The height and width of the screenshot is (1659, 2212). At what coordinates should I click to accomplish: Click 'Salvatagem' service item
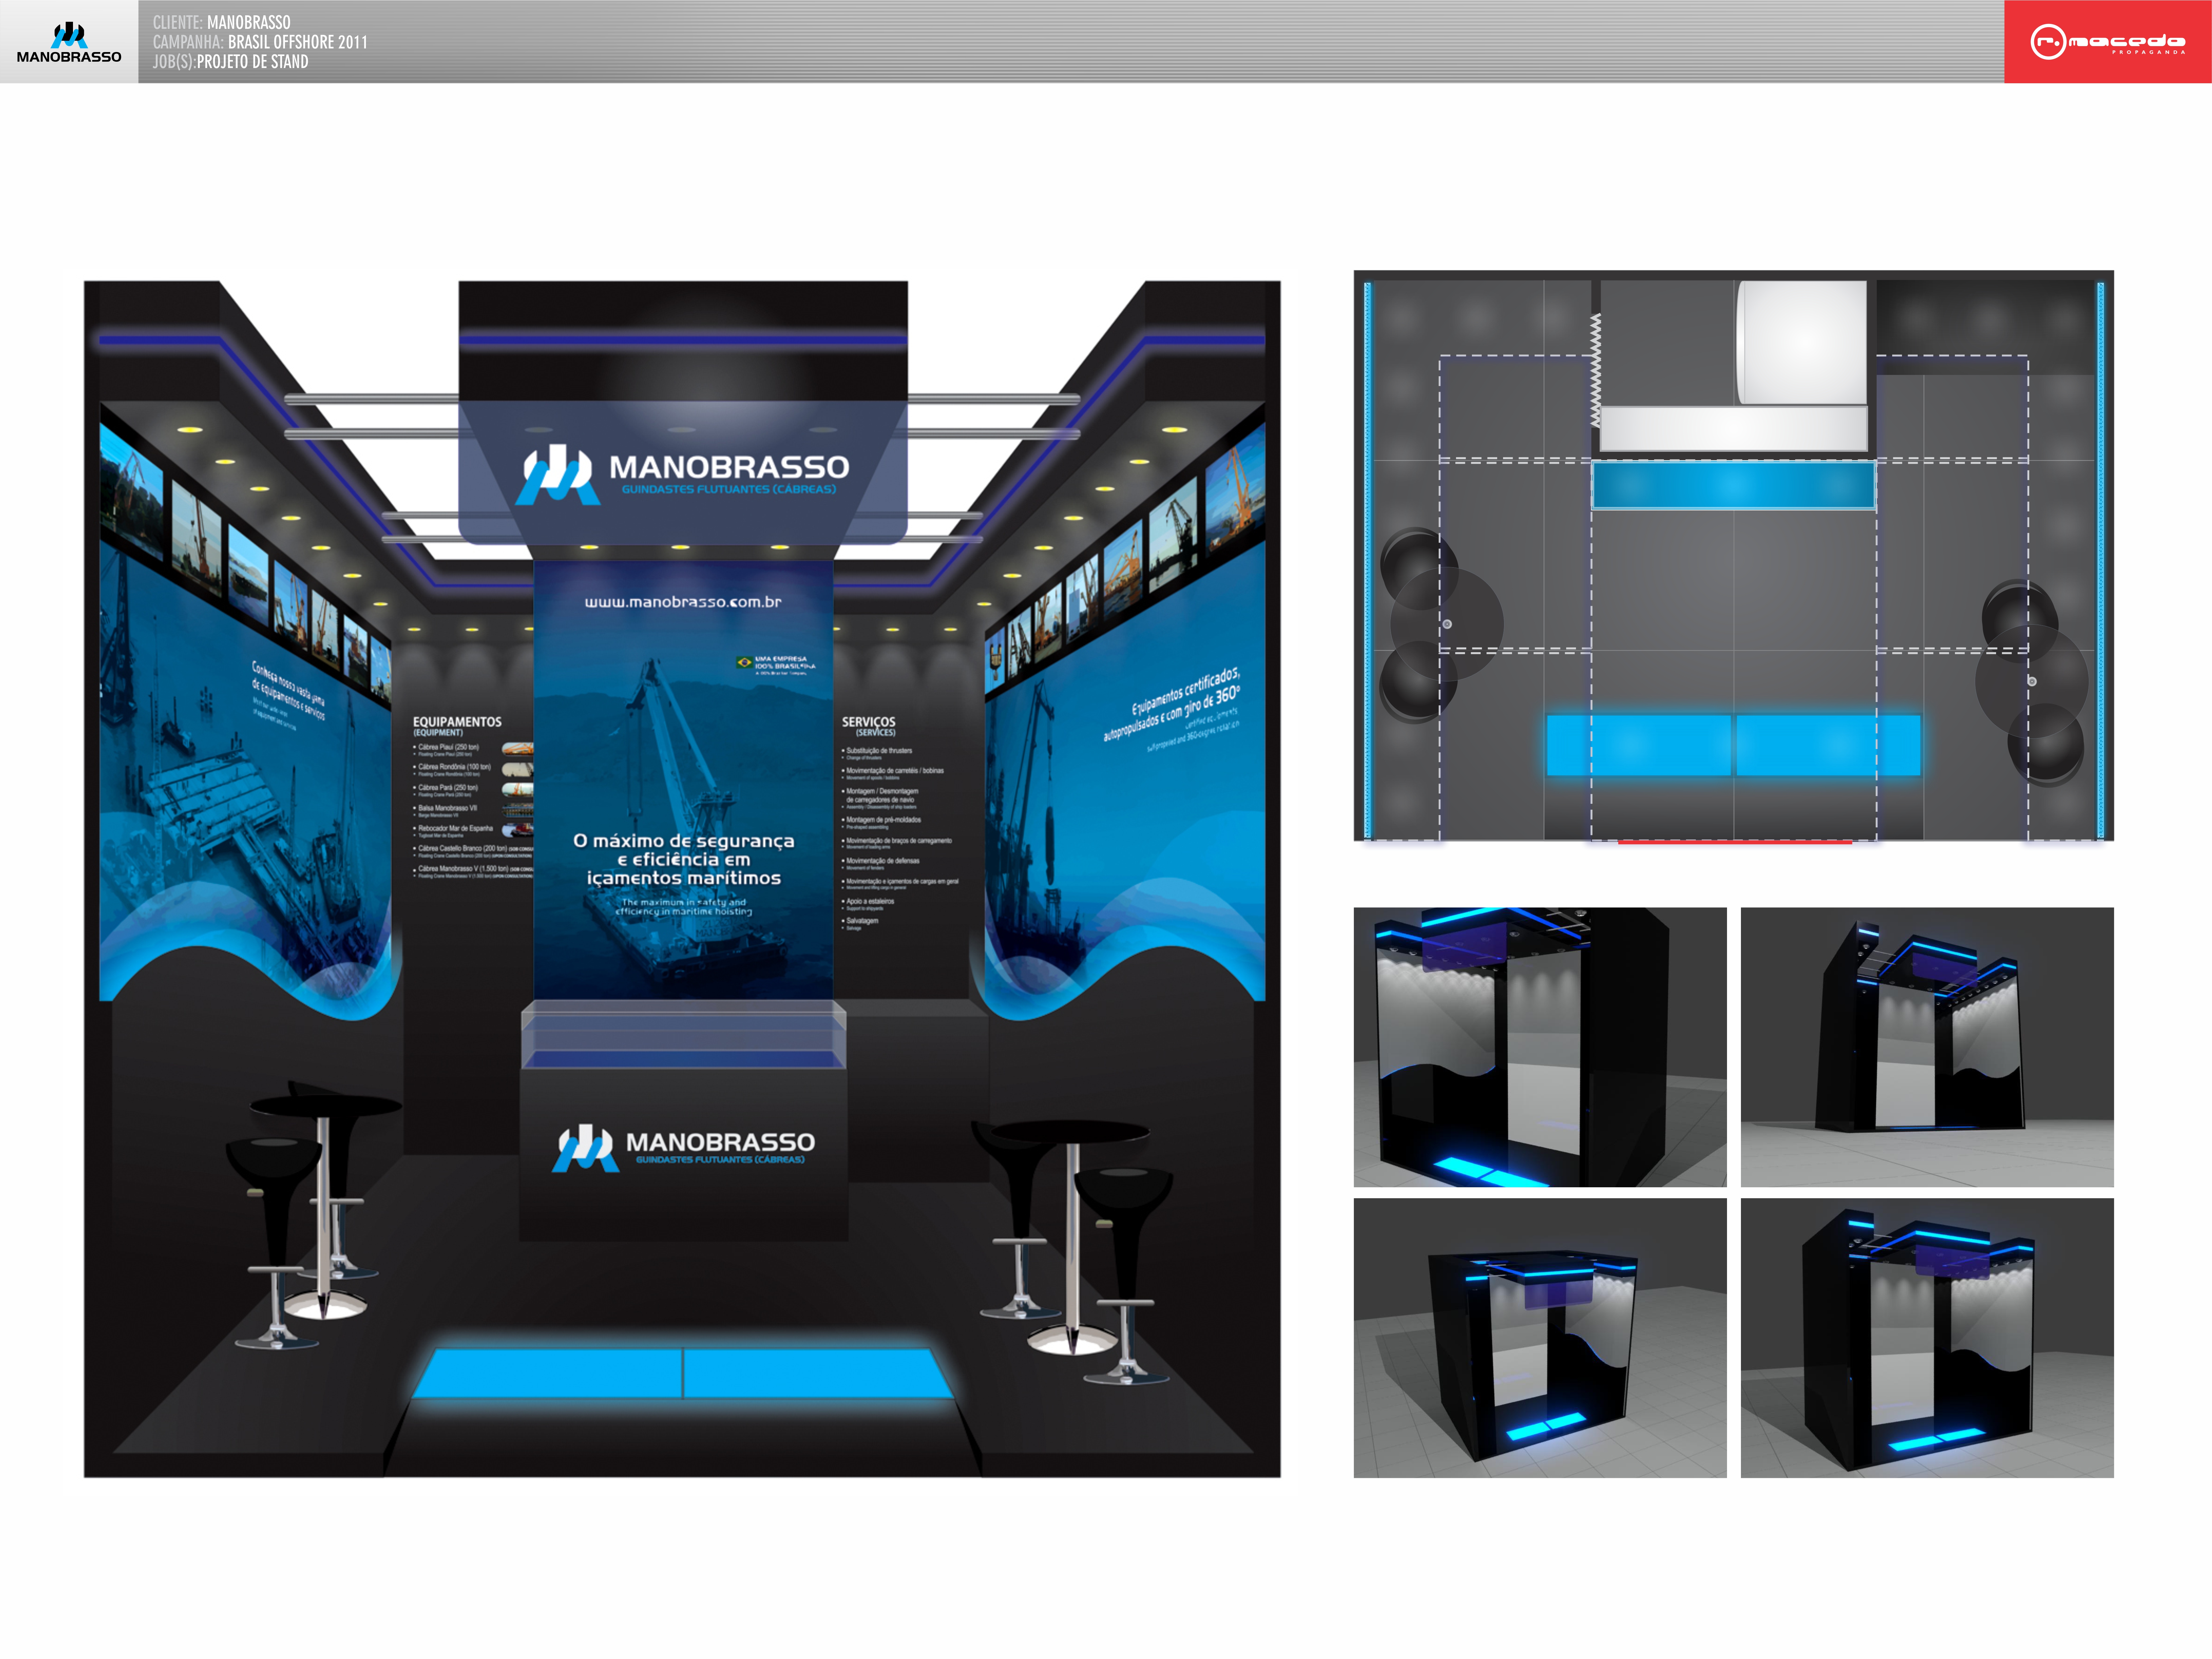(x=862, y=921)
